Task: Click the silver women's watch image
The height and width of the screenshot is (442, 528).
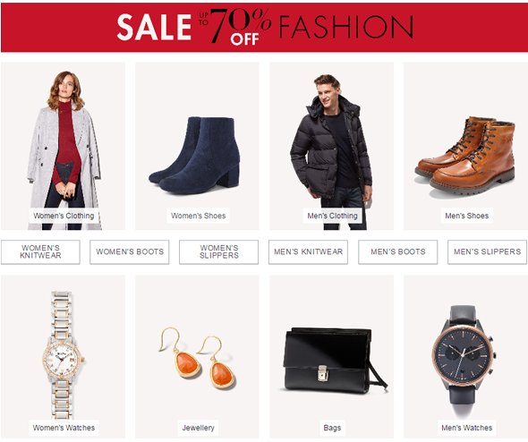Action: click(x=63, y=355)
